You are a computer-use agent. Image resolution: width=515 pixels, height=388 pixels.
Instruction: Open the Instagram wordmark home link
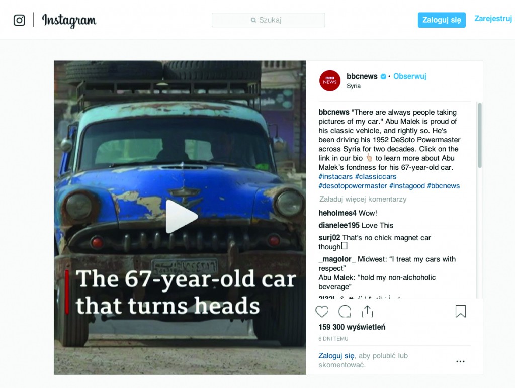69,20
